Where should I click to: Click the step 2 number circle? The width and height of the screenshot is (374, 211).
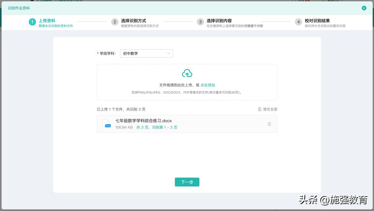(115, 22)
